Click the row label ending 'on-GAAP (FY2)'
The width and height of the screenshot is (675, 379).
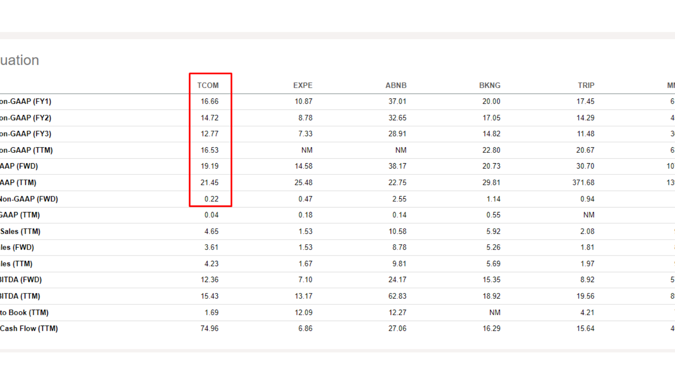pos(26,118)
